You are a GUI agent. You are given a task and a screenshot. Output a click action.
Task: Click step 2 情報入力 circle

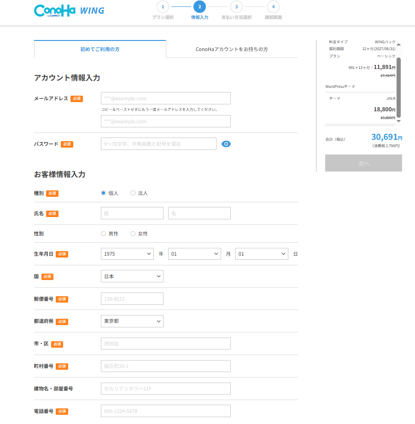click(199, 7)
